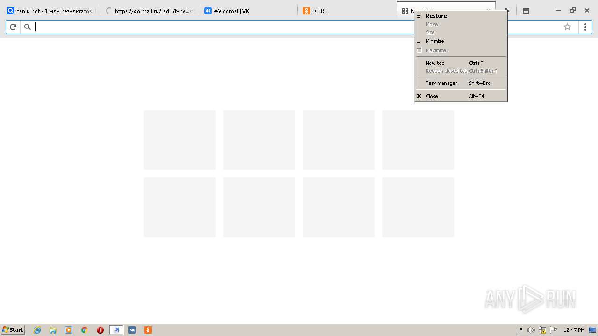Open the volume speaker tray icon

tap(531, 330)
